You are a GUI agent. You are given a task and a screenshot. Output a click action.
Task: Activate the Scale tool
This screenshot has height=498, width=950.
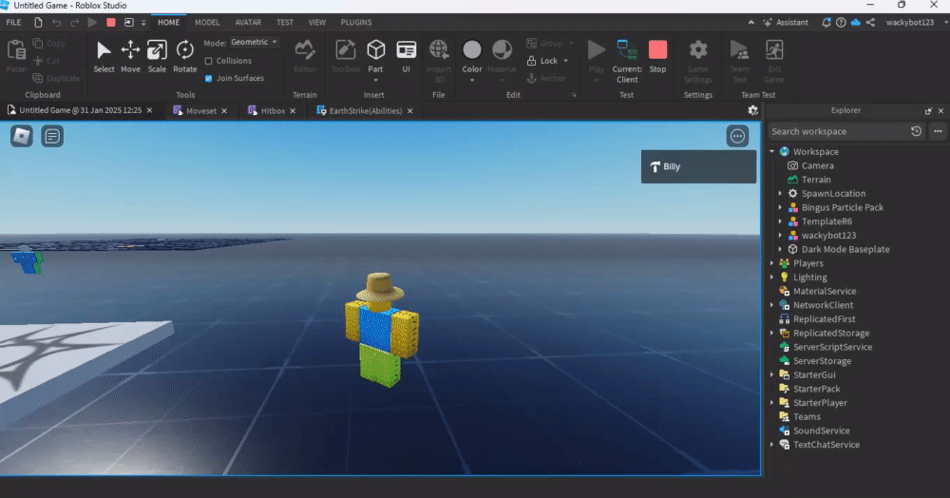157,56
